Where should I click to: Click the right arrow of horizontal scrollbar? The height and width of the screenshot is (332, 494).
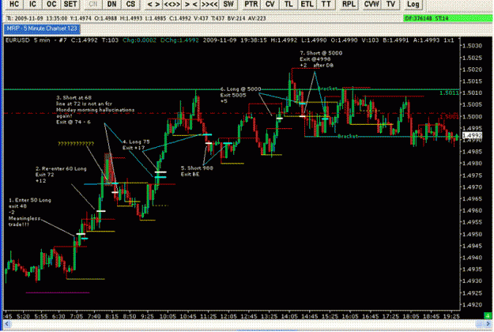coord(488,324)
